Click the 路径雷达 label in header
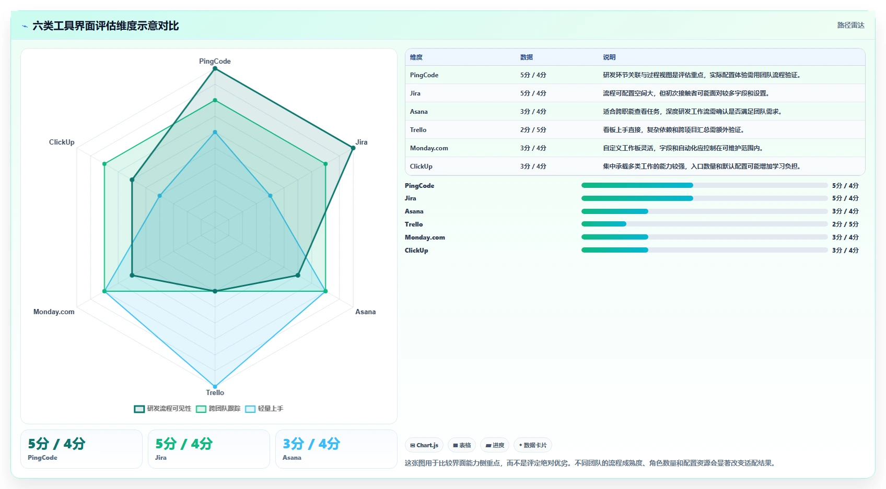The width and height of the screenshot is (886, 489). 850,25
